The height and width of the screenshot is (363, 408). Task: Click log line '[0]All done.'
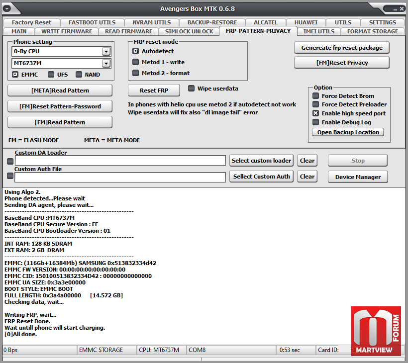coord(20,334)
